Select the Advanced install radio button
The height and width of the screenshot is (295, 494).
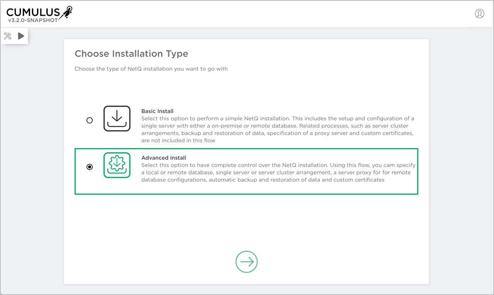(90, 167)
